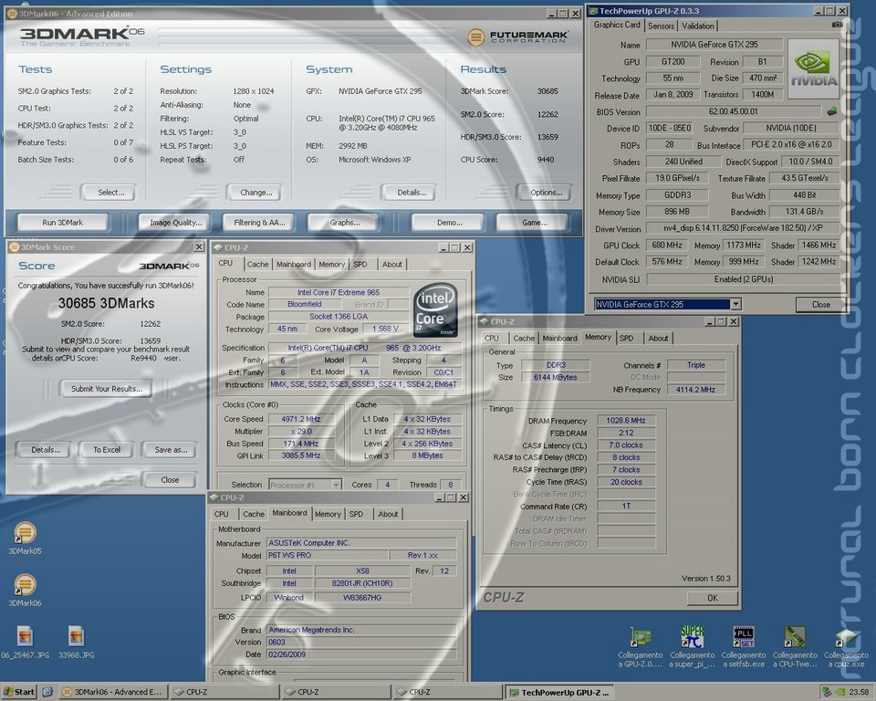Switch to Sensors tab in GPU-Z

click(x=661, y=26)
